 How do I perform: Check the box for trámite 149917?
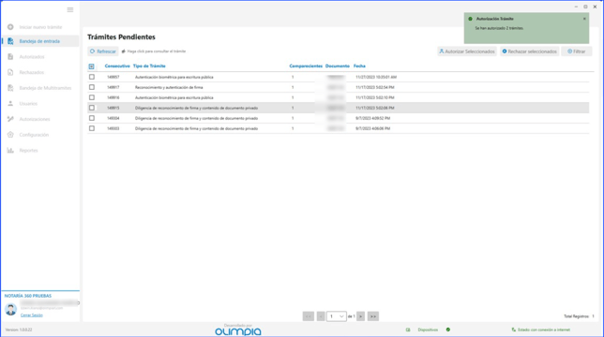(92, 87)
